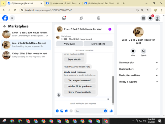Open the network icon in system tray
165x124 pixels.
click(x=141, y=121)
